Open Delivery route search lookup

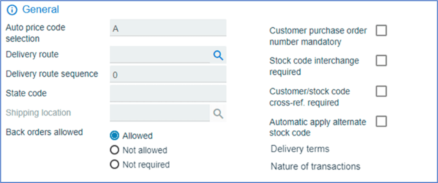pyautogui.click(x=218, y=55)
